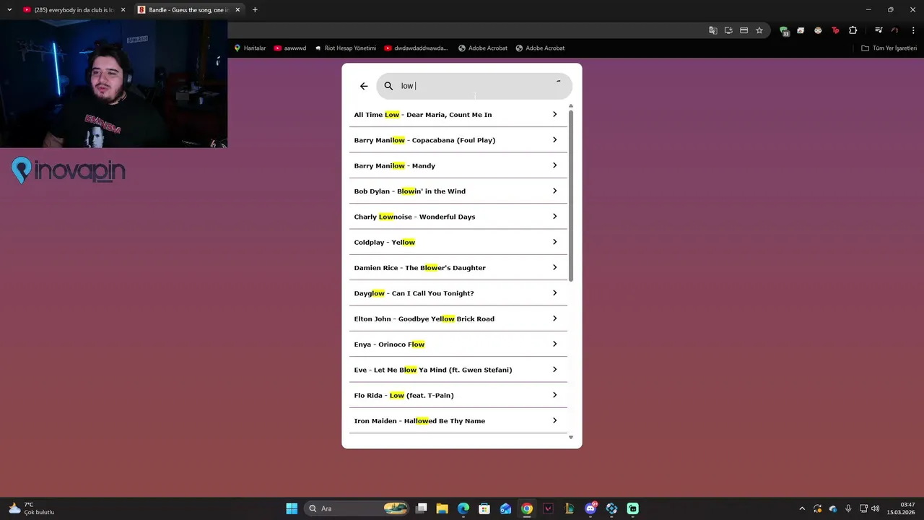Open Tüm Yer İşaretleri bookmarks folder
Image resolution: width=924 pixels, height=520 pixels.
pos(889,48)
